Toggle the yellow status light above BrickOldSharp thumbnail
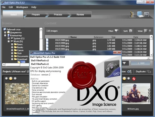The height and width of the screenshot is (117, 155). coord(11,79)
